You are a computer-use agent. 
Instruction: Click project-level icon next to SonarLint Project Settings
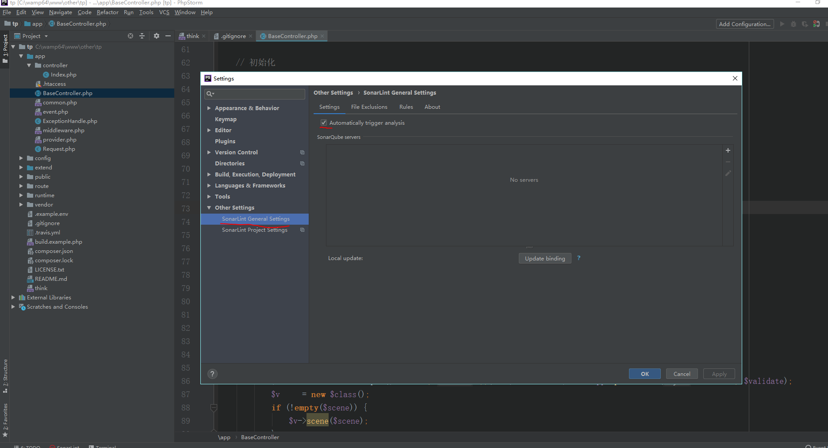click(x=303, y=230)
